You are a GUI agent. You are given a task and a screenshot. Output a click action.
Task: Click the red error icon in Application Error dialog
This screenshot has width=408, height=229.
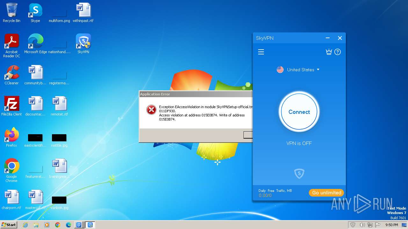[x=151, y=110]
